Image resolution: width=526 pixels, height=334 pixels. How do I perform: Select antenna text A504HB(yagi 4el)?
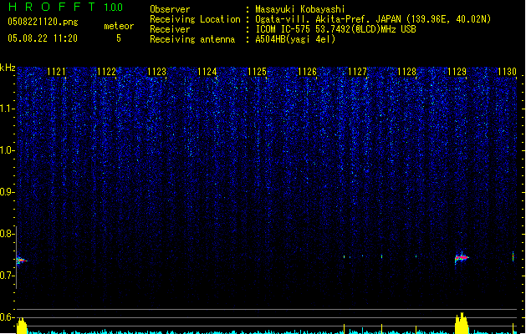(x=295, y=39)
